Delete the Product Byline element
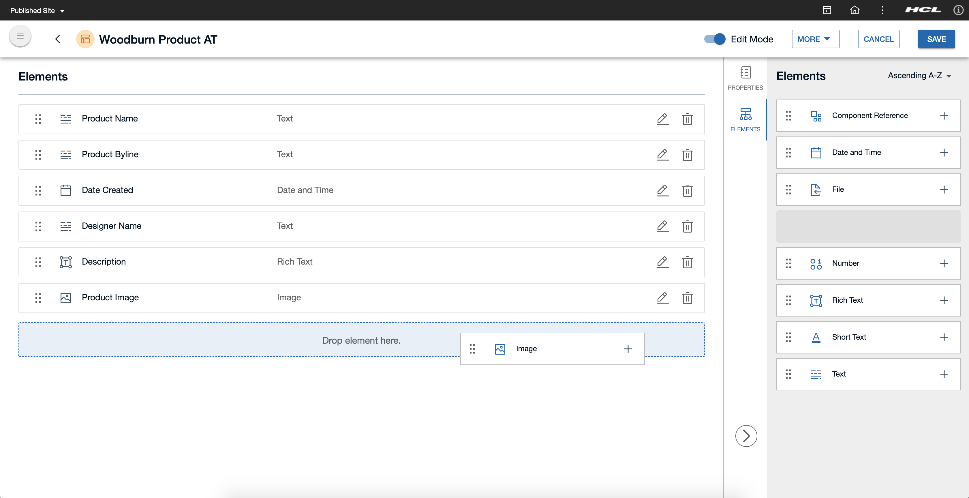The image size is (969, 498). pyautogui.click(x=687, y=155)
